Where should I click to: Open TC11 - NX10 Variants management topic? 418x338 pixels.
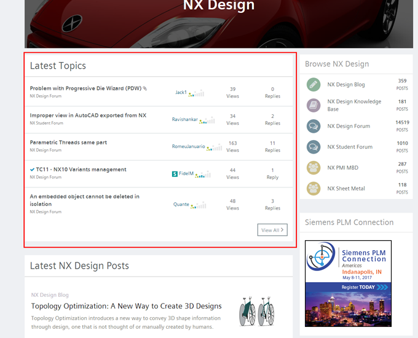click(81, 169)
